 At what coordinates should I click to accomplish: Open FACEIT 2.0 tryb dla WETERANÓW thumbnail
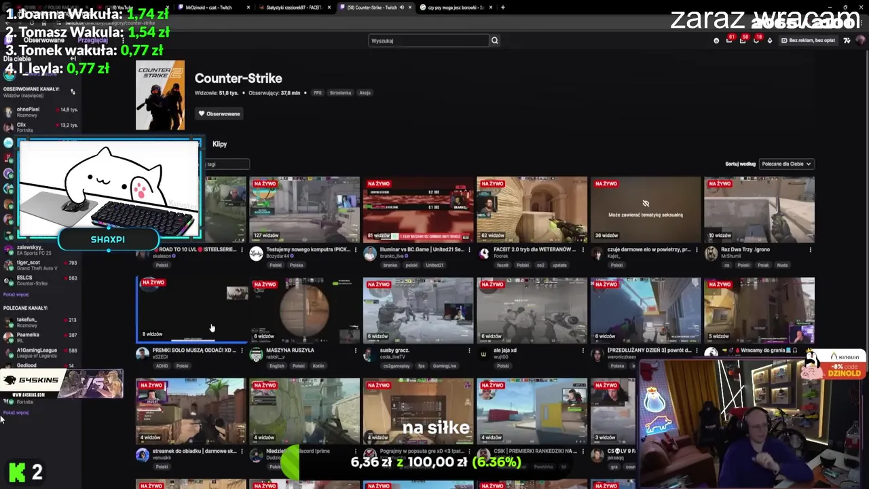tap(532, 209)
